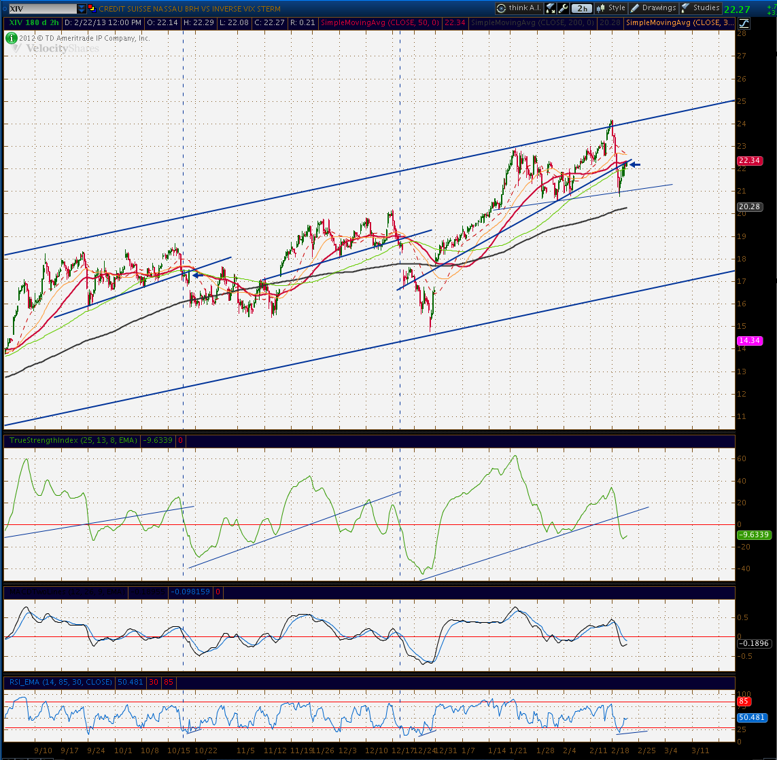Click the L: 22.08 low value

tap(233, 23)
